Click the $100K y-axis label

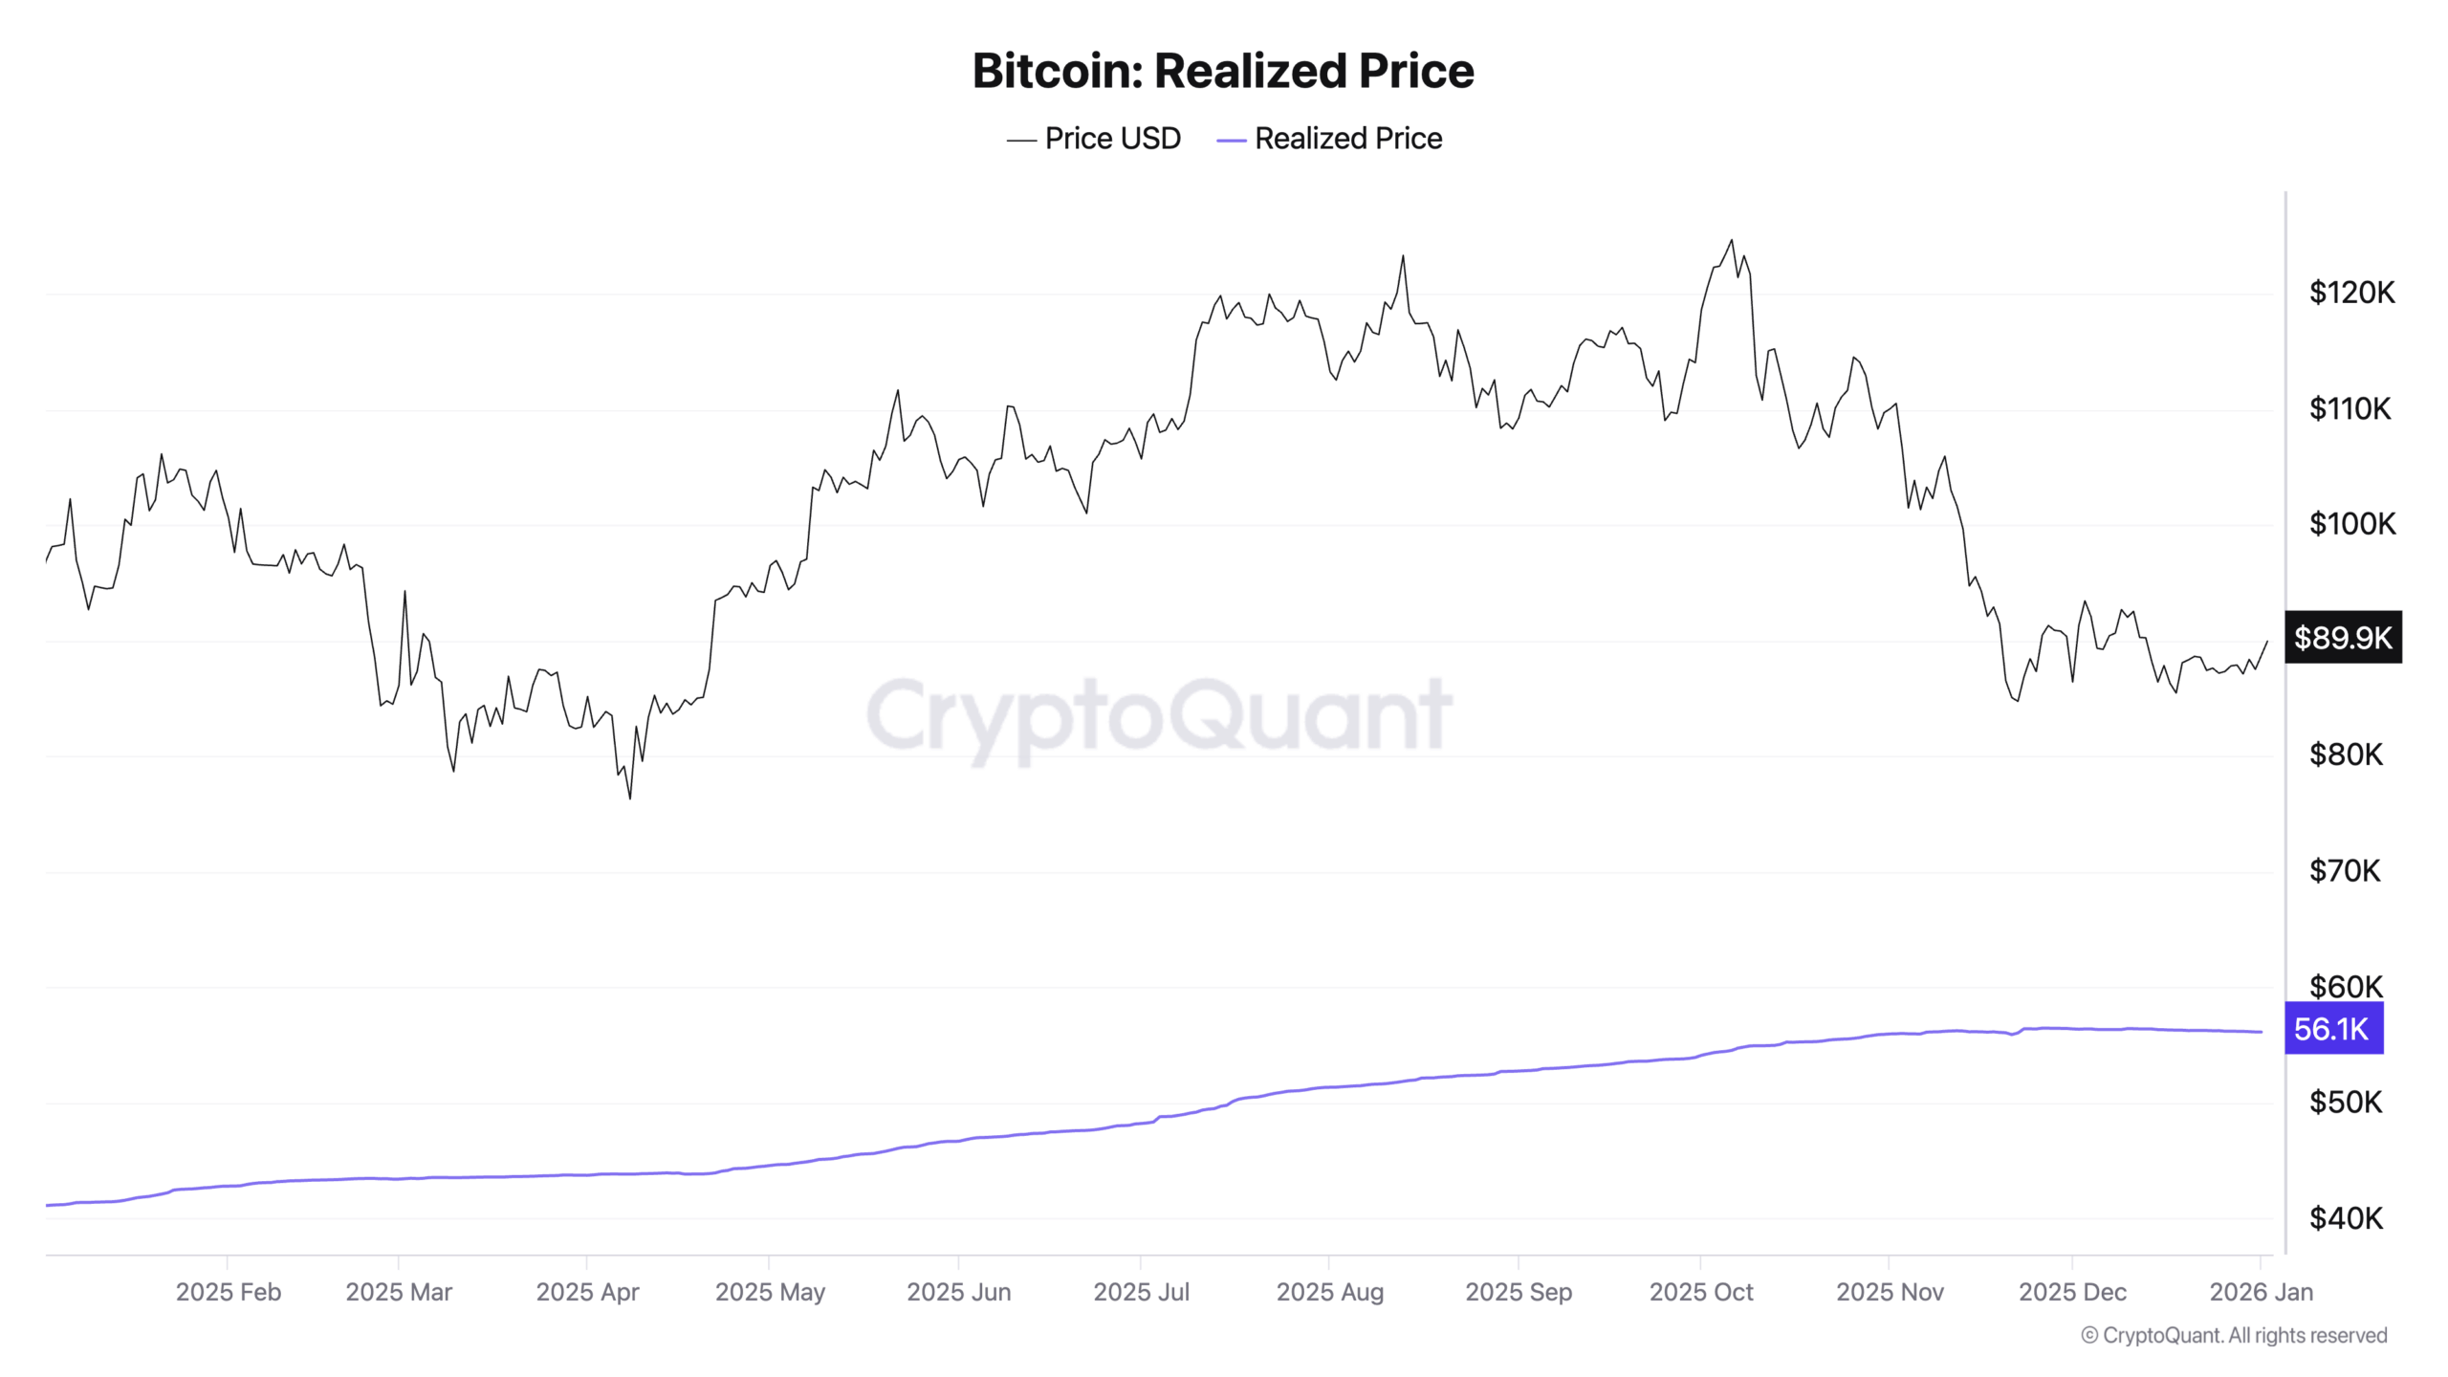pyautogui.click(x=2351, y=524)
